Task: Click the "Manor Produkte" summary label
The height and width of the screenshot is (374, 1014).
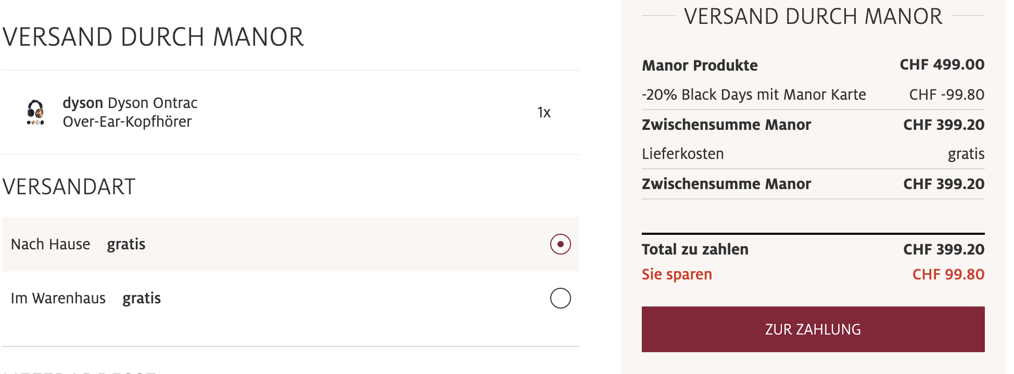Action: click(700, 65)
